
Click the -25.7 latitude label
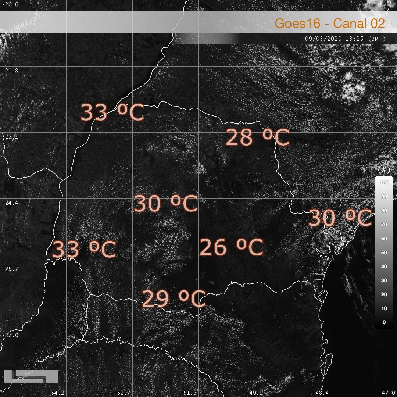pyautogui.click(x=10, y=269)
